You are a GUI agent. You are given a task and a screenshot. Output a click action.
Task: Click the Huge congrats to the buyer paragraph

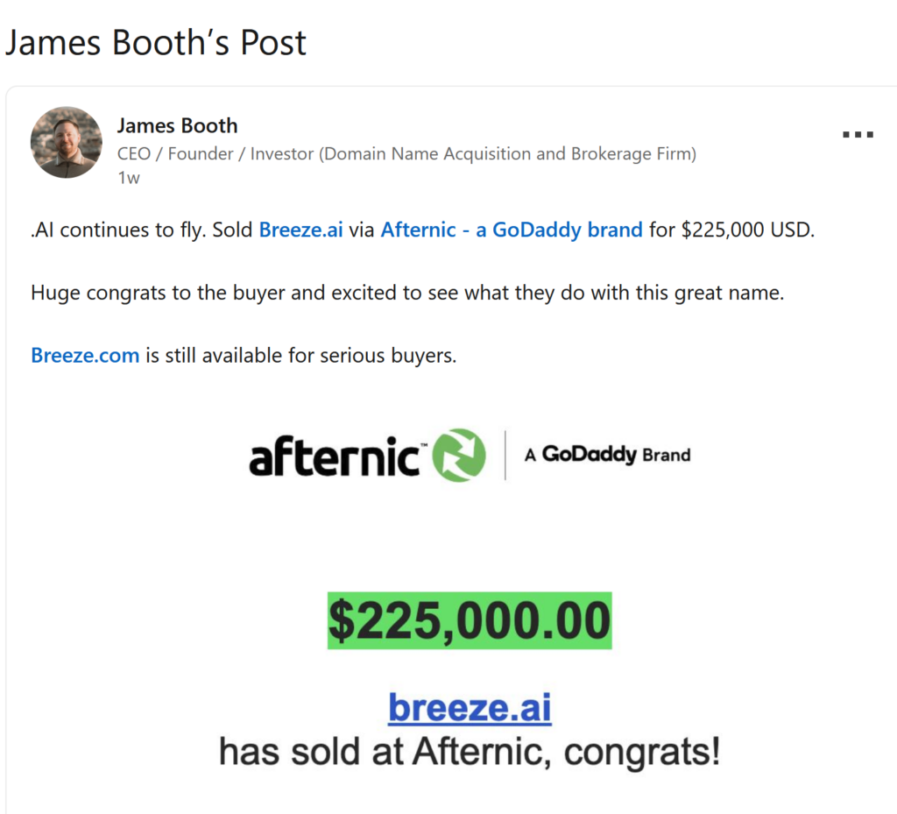point(407,293)
